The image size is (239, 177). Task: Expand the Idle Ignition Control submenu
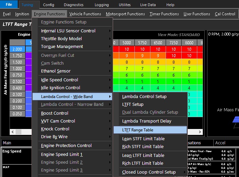(x=72, y=88)
